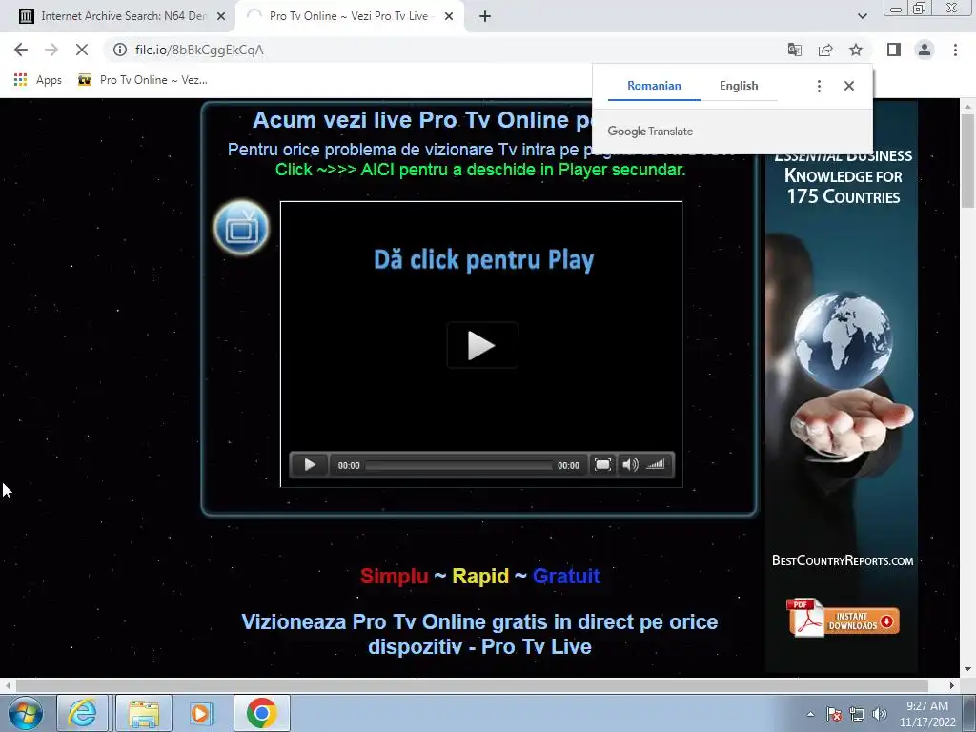
Task: Click the large center play button
Action: (482, 345)
